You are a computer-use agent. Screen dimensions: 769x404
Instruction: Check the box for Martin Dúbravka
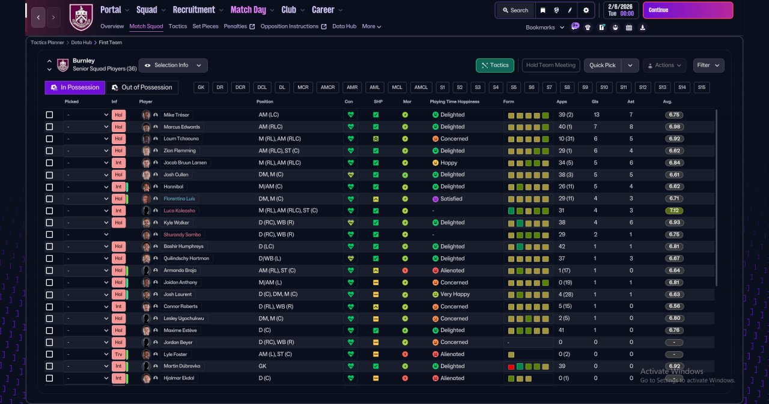(x=49, y=366)
